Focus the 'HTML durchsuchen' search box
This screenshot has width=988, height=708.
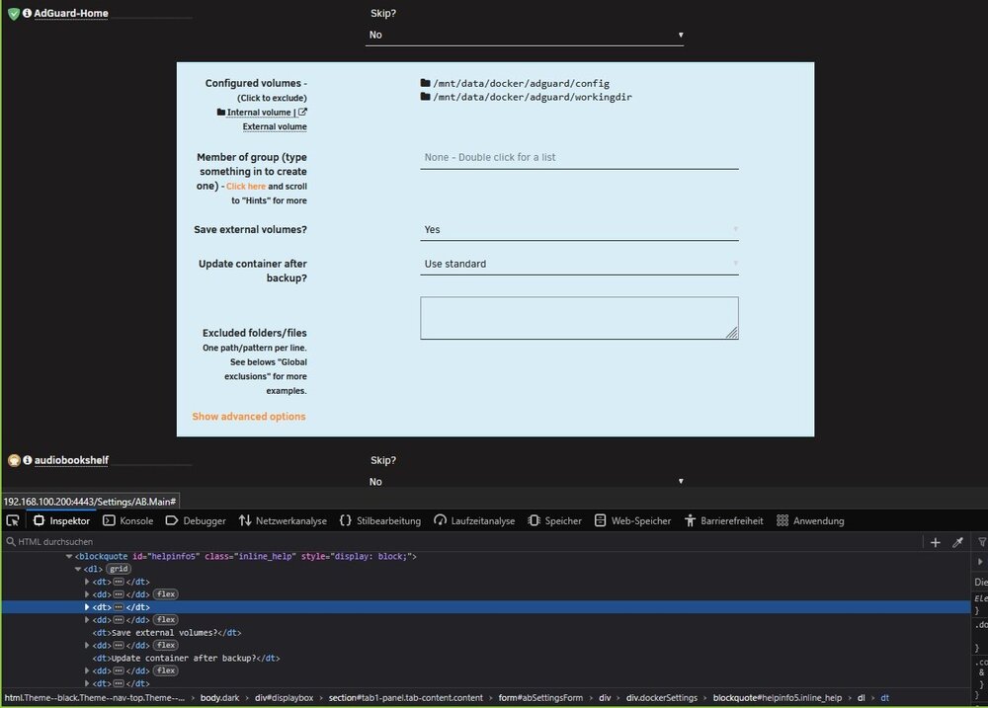pyautogui.click(x=463, y=542)
